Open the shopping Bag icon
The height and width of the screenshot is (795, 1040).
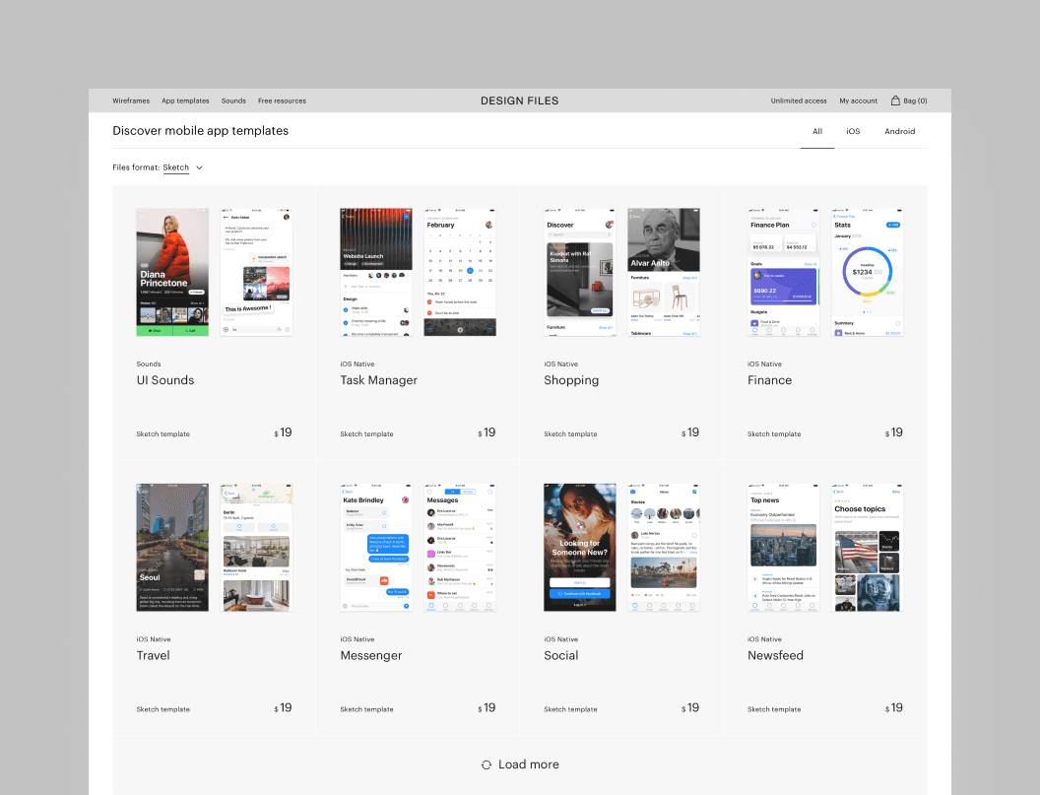(895, 100)
